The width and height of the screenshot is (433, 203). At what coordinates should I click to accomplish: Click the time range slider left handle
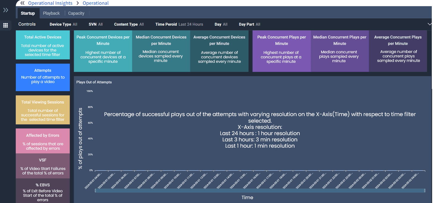point(95,190)
